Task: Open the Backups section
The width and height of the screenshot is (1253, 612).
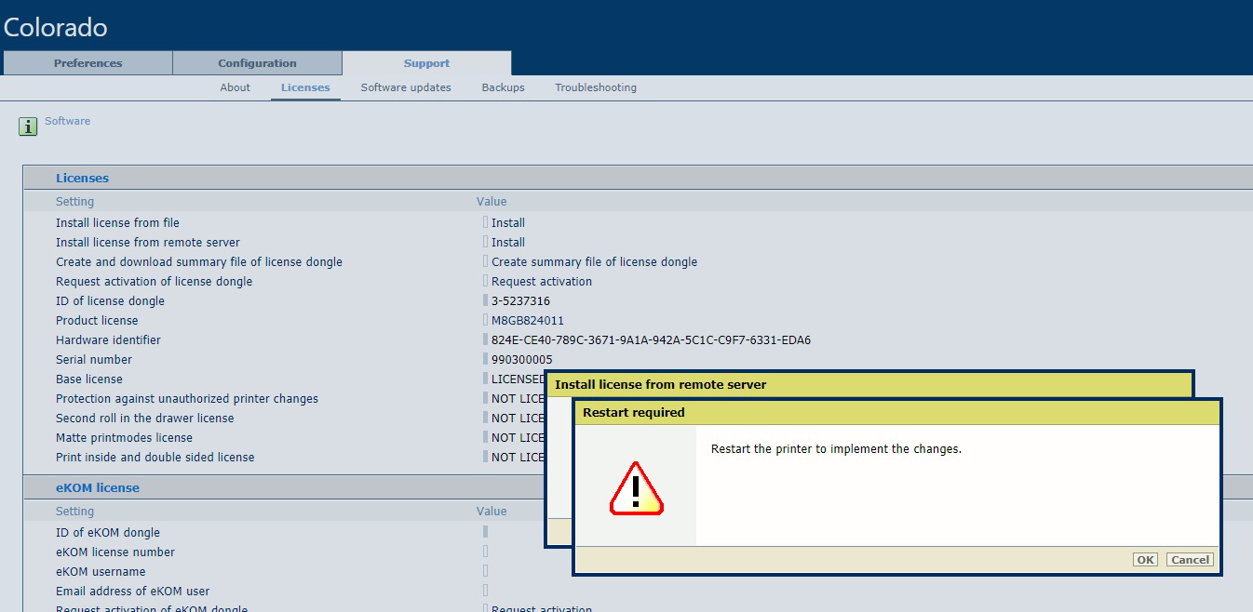Action: (x=503, y=87)
